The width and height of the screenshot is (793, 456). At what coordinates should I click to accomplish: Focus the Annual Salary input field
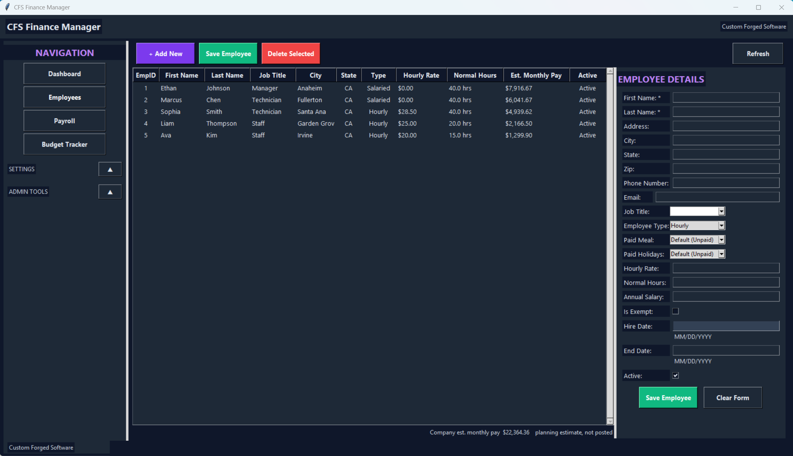(726, 297)
